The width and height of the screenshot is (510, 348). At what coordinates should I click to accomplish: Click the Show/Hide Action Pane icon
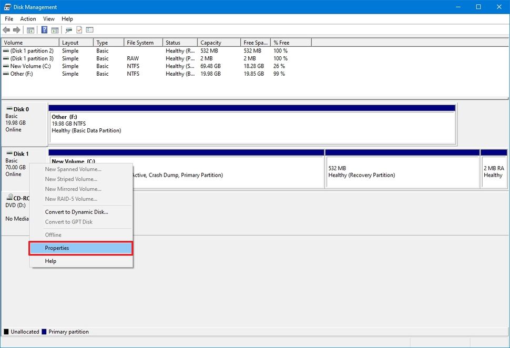[55, 30]
